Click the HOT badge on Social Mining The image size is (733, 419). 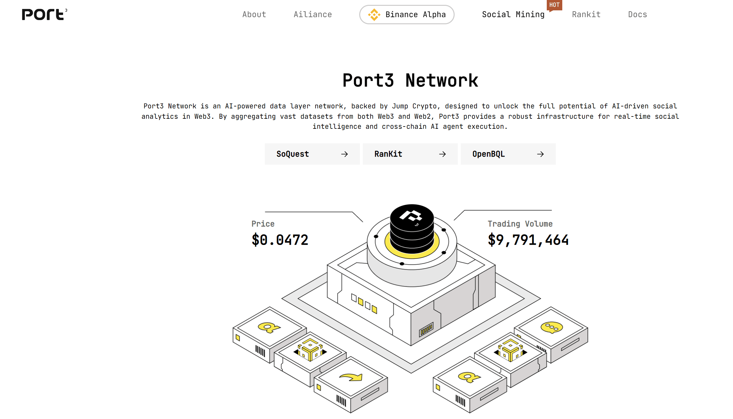pos(554,5)
